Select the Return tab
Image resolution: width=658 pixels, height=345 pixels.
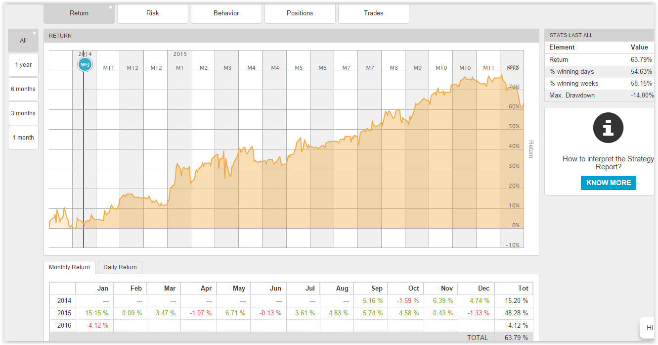[79, 13]
